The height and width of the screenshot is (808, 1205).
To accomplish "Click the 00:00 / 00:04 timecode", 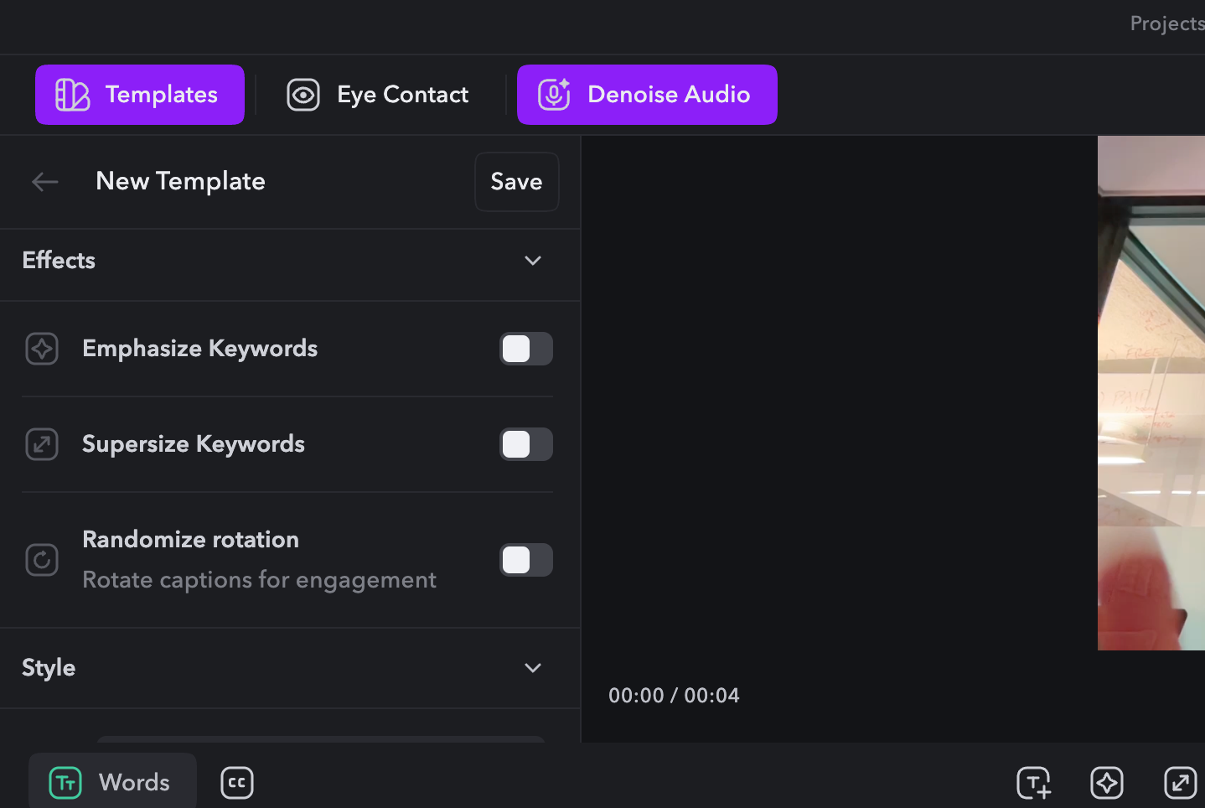I will [674, 696].
